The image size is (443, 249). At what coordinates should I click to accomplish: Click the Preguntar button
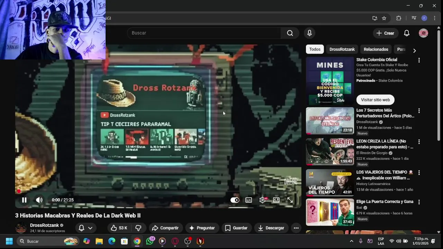202,228
